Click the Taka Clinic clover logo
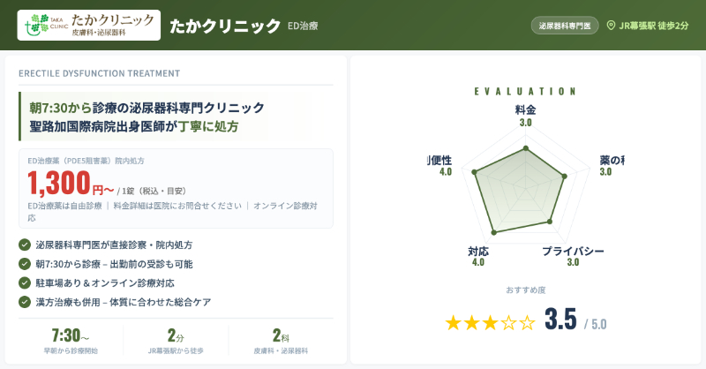The image size is (706, 369). [x=39, y=25]
